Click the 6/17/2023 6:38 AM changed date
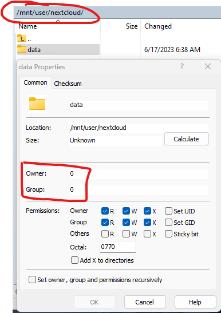The height and width of the screenshot is (313, 221). (x=172, y=50)
